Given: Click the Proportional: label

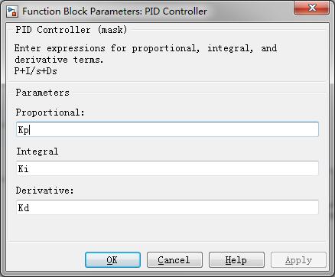Looking at the screenshot, I should [50, 112].
